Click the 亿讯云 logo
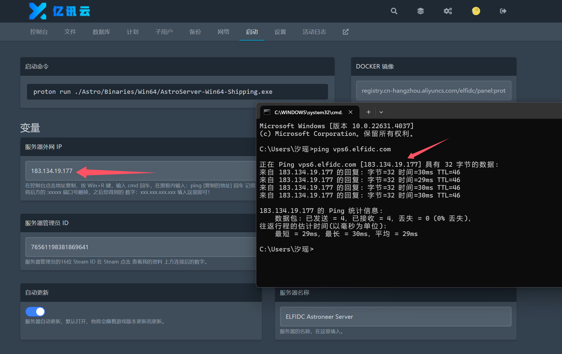Viewport: 562px width, 354px height. click(x=60, y=11)
